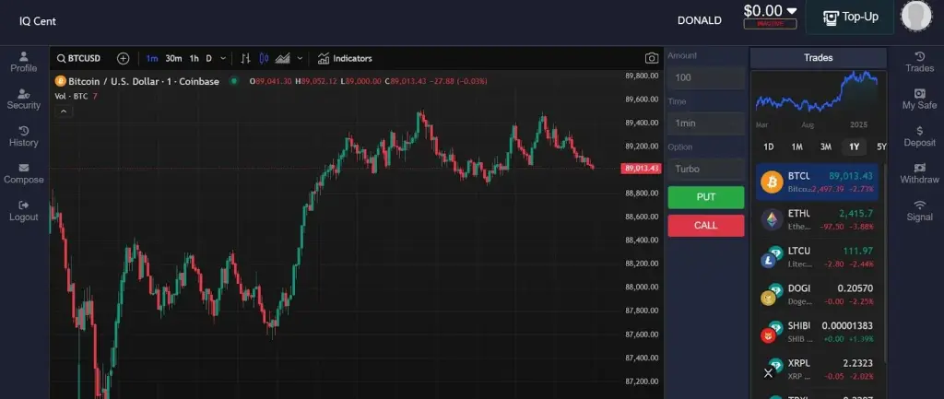Select the DOGE 0.20570 row
Screen dimensions: 944x399
pos(818,294)
